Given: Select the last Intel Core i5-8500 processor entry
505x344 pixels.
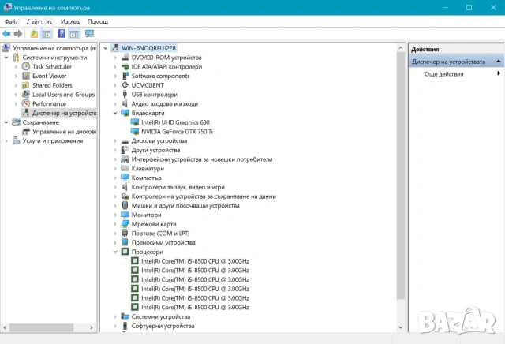Looking at the screenshot, I should pyautogui.click(x=195, y=307).
